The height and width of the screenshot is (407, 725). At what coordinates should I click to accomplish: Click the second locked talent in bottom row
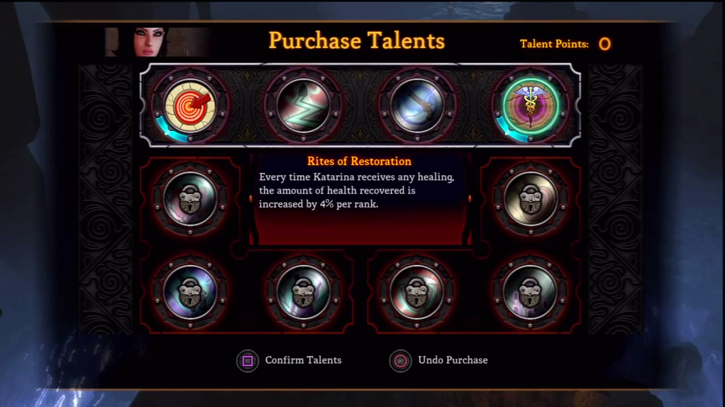point(303,292)
